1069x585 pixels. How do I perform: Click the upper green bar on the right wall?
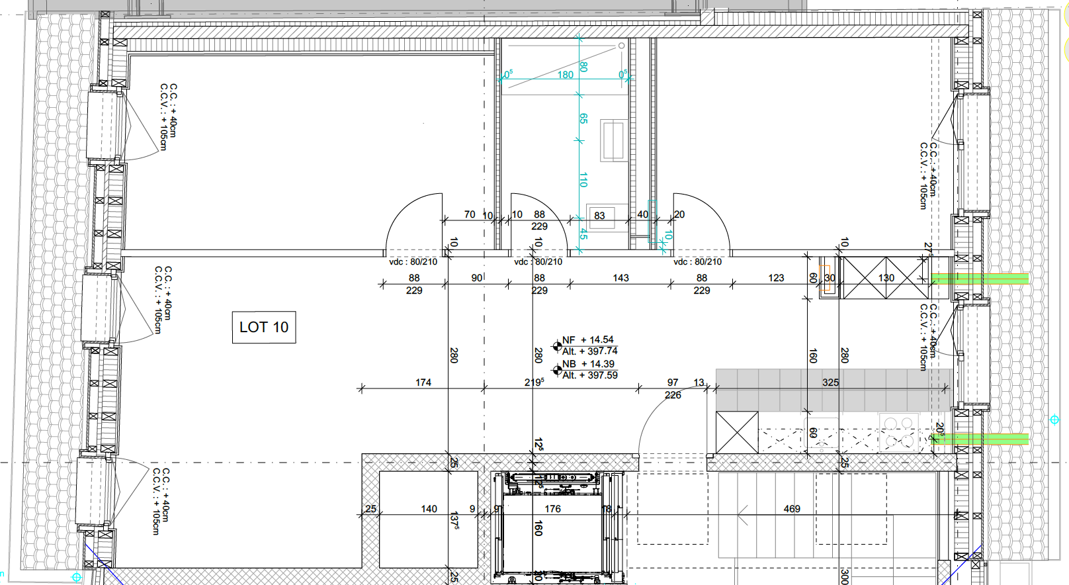tap(980, 279)
